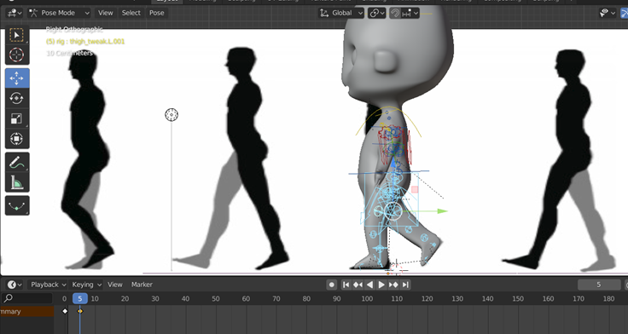Screen dimensions: 628x334
Task: Select the Transform tool
Action: pyautogui.click(x=17, y=139)
